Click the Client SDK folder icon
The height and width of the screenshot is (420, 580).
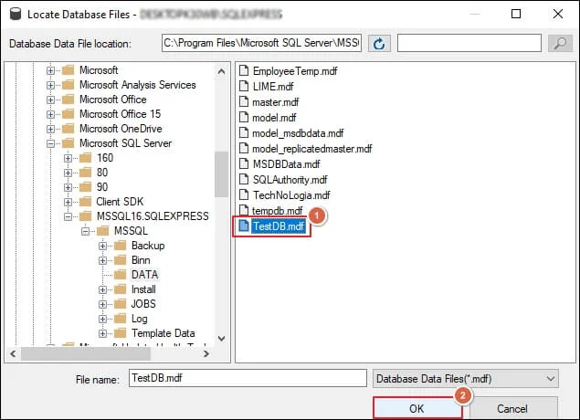(85, 202)
